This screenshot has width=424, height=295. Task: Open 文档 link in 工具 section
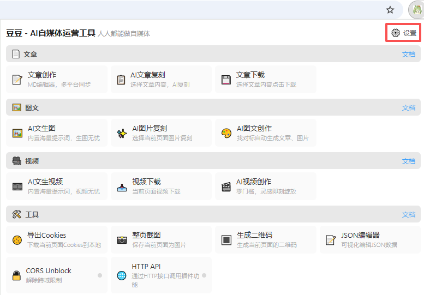coord(408,215)
